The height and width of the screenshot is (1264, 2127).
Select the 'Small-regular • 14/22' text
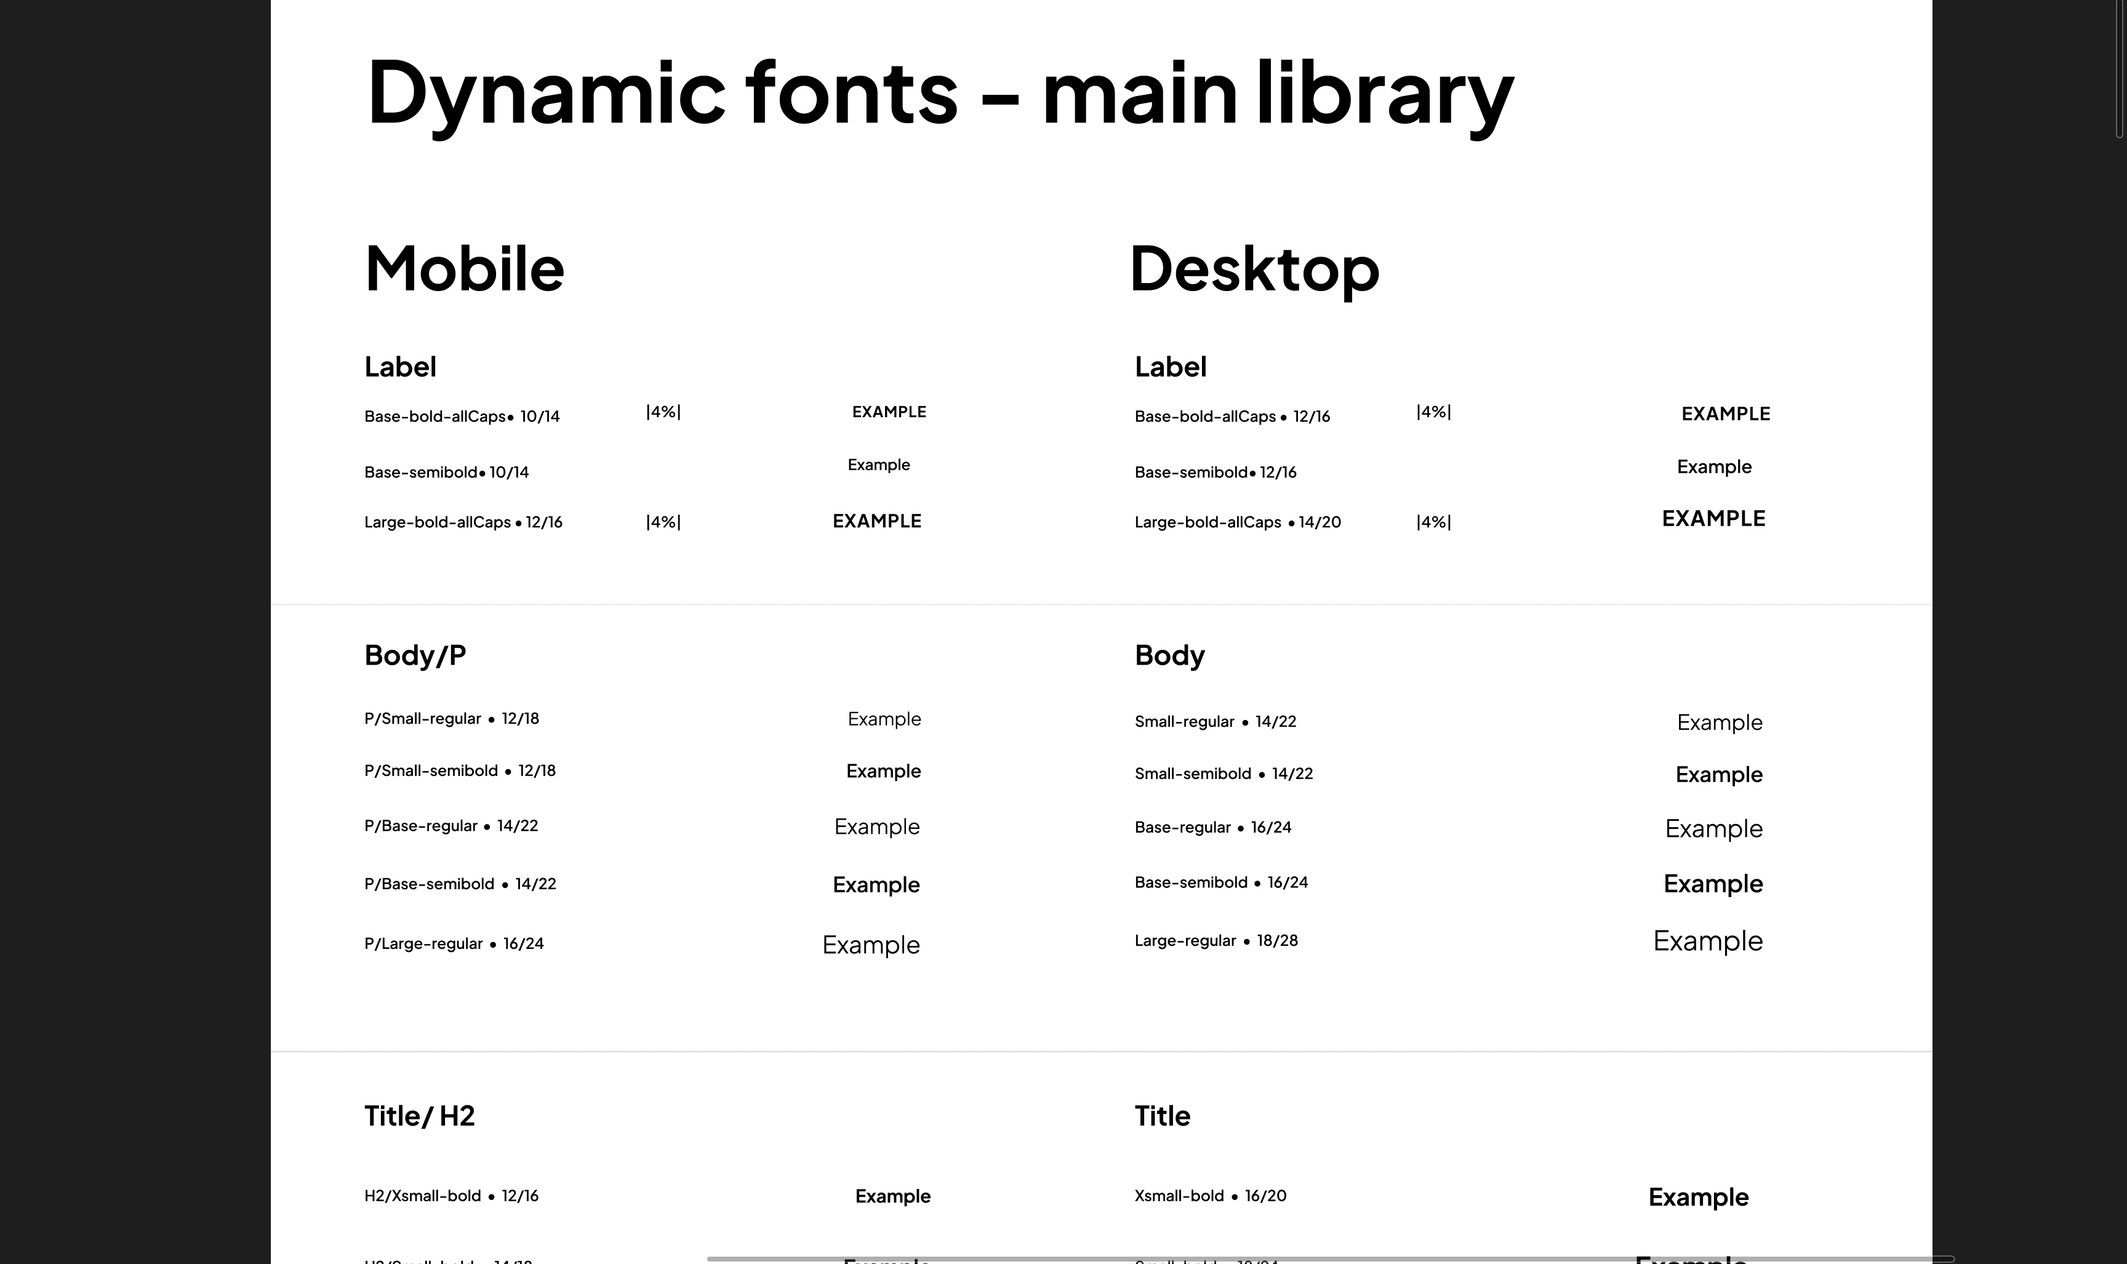coord(1215,721)
